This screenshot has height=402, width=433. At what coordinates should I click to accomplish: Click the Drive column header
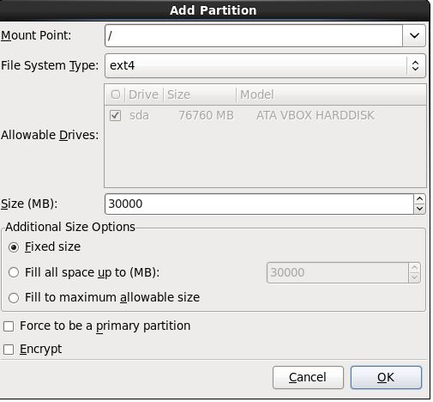pos(144,94)
